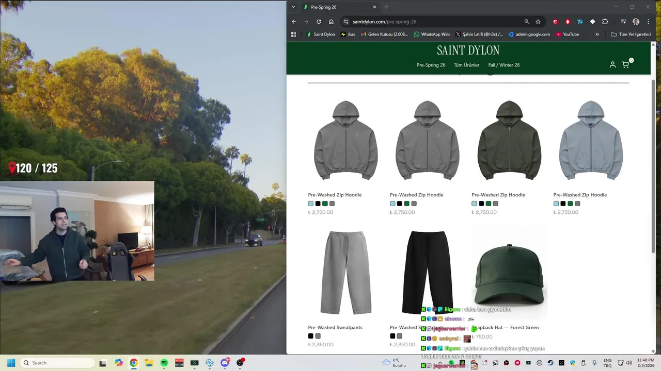Viewport: 661px width, 371px height.
Task: Open the Snapback Hat — Forest Green title
Action: tap(505, 327)
